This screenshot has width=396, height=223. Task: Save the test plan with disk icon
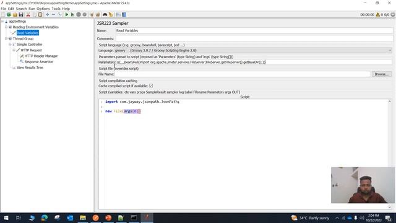click(21, 15)
